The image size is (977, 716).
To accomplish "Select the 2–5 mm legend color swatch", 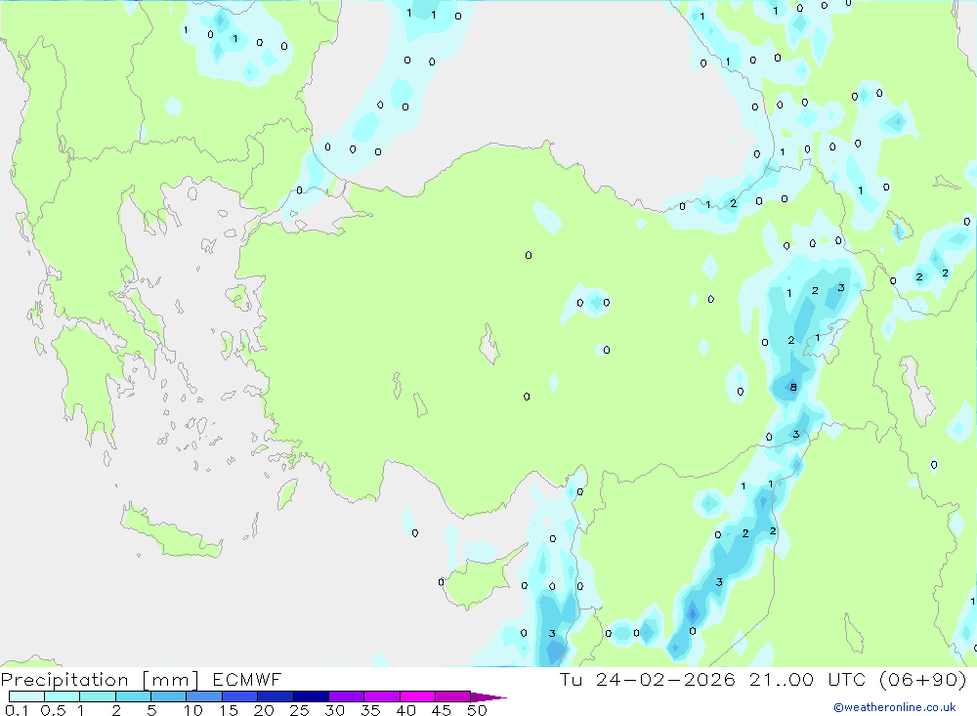I will (x=133, y=696).
